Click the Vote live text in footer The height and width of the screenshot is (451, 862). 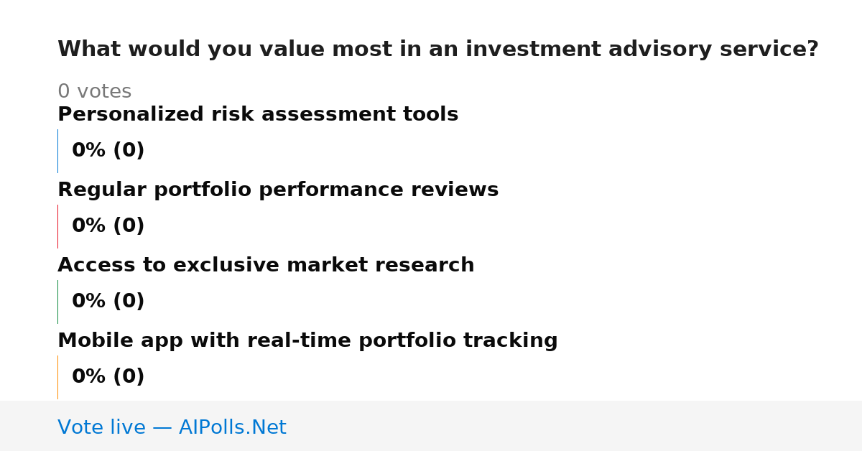tap(101, 427)
